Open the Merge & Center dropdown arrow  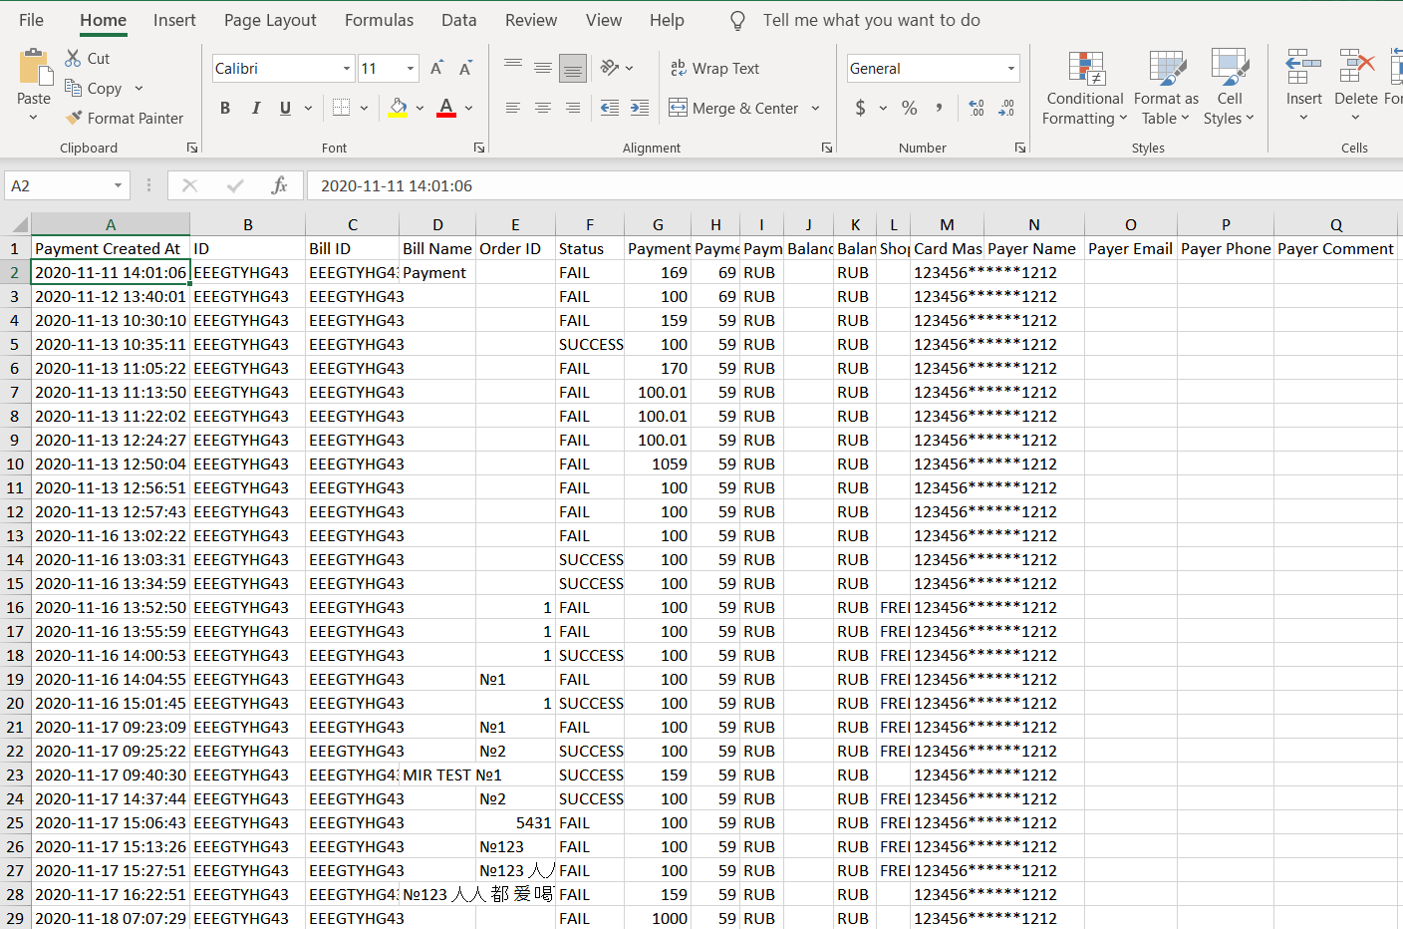pos(816,108)
